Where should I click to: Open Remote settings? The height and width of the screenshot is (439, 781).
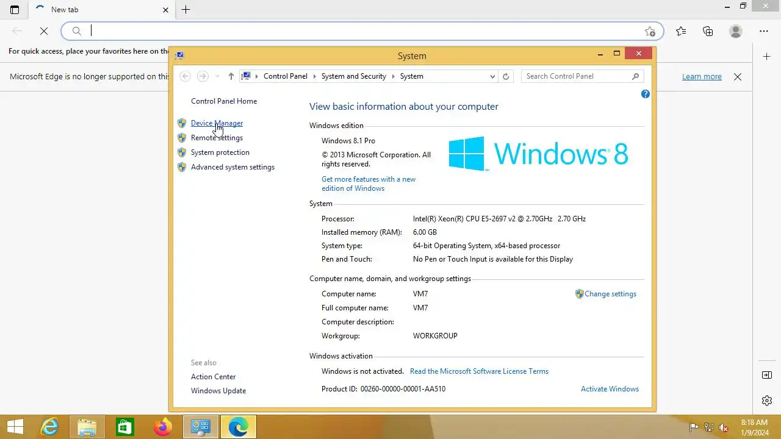217,138
